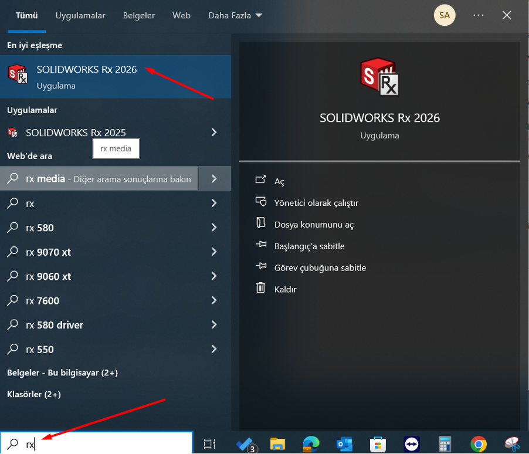
Task: Click the file location icon
Action: pyautogui.click(x=260, y=222)
